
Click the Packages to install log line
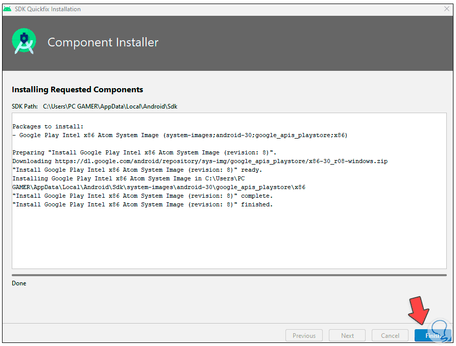pos(47,126)
